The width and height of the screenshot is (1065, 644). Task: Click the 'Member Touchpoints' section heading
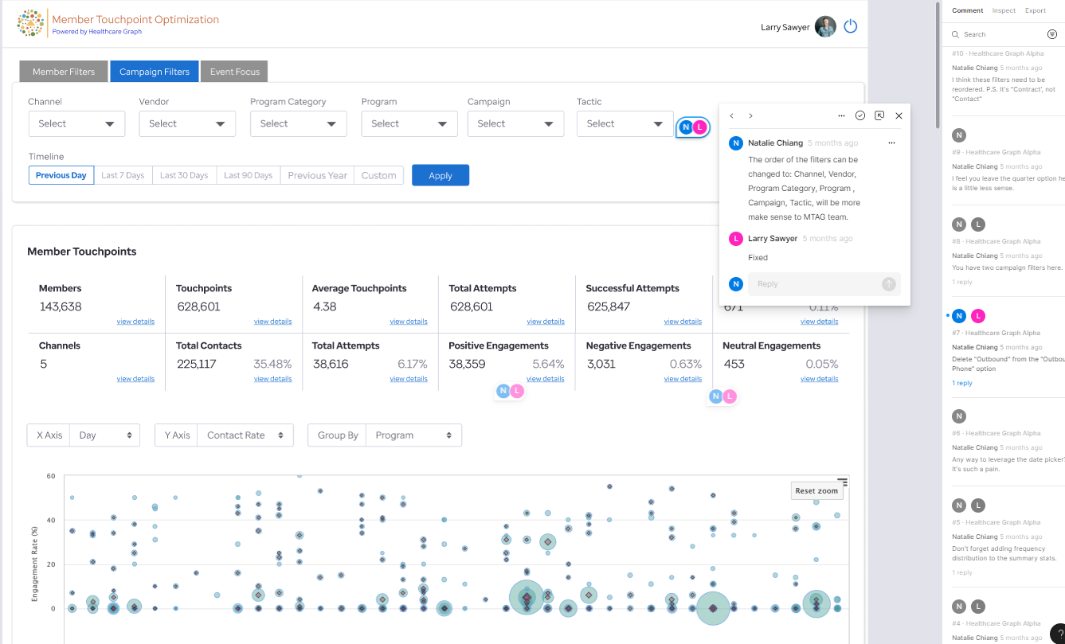[x=82, y=252]
